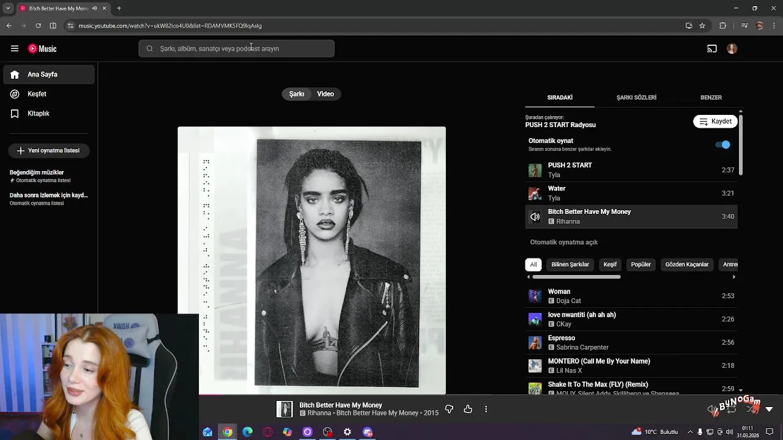Click the Kaydet queue button
Image resolution: width=783 pixels, height=440 pixels.
(715, 122)
